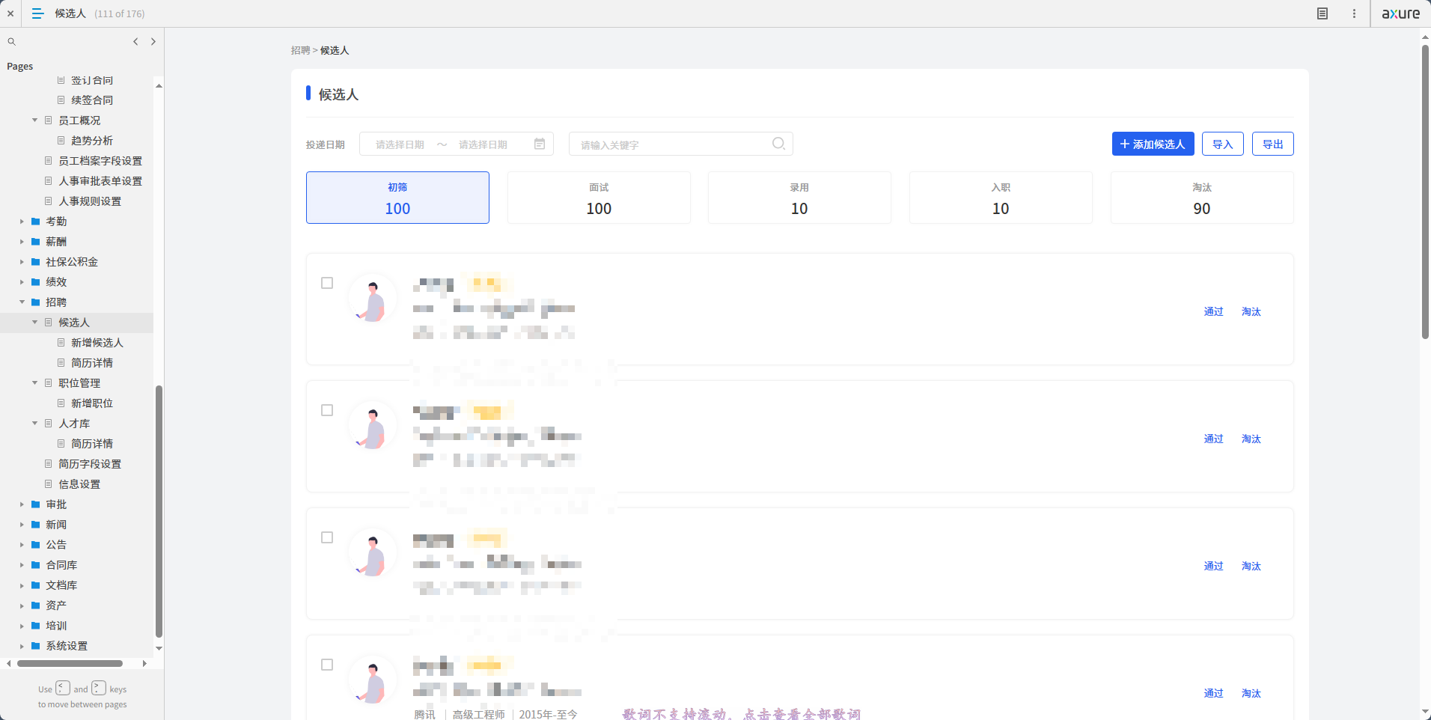Collapse the 职位管理 tree node
The width and height of the screenshot is (1431, 720).
tap(34, 383)
